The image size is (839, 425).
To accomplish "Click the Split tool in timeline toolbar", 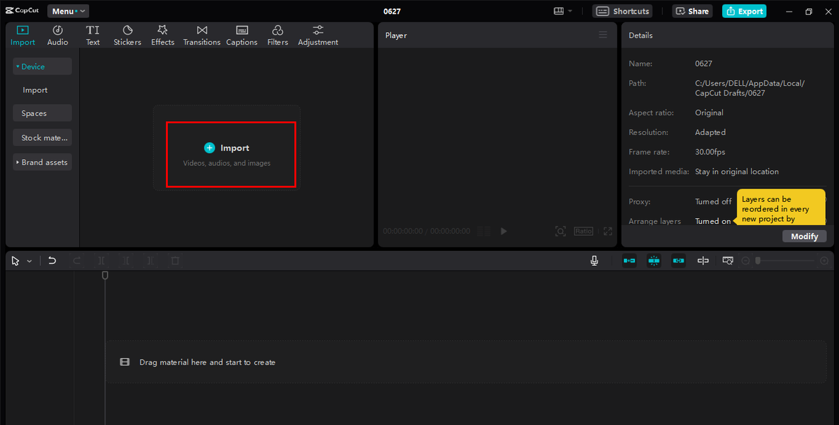I will 102,261.
